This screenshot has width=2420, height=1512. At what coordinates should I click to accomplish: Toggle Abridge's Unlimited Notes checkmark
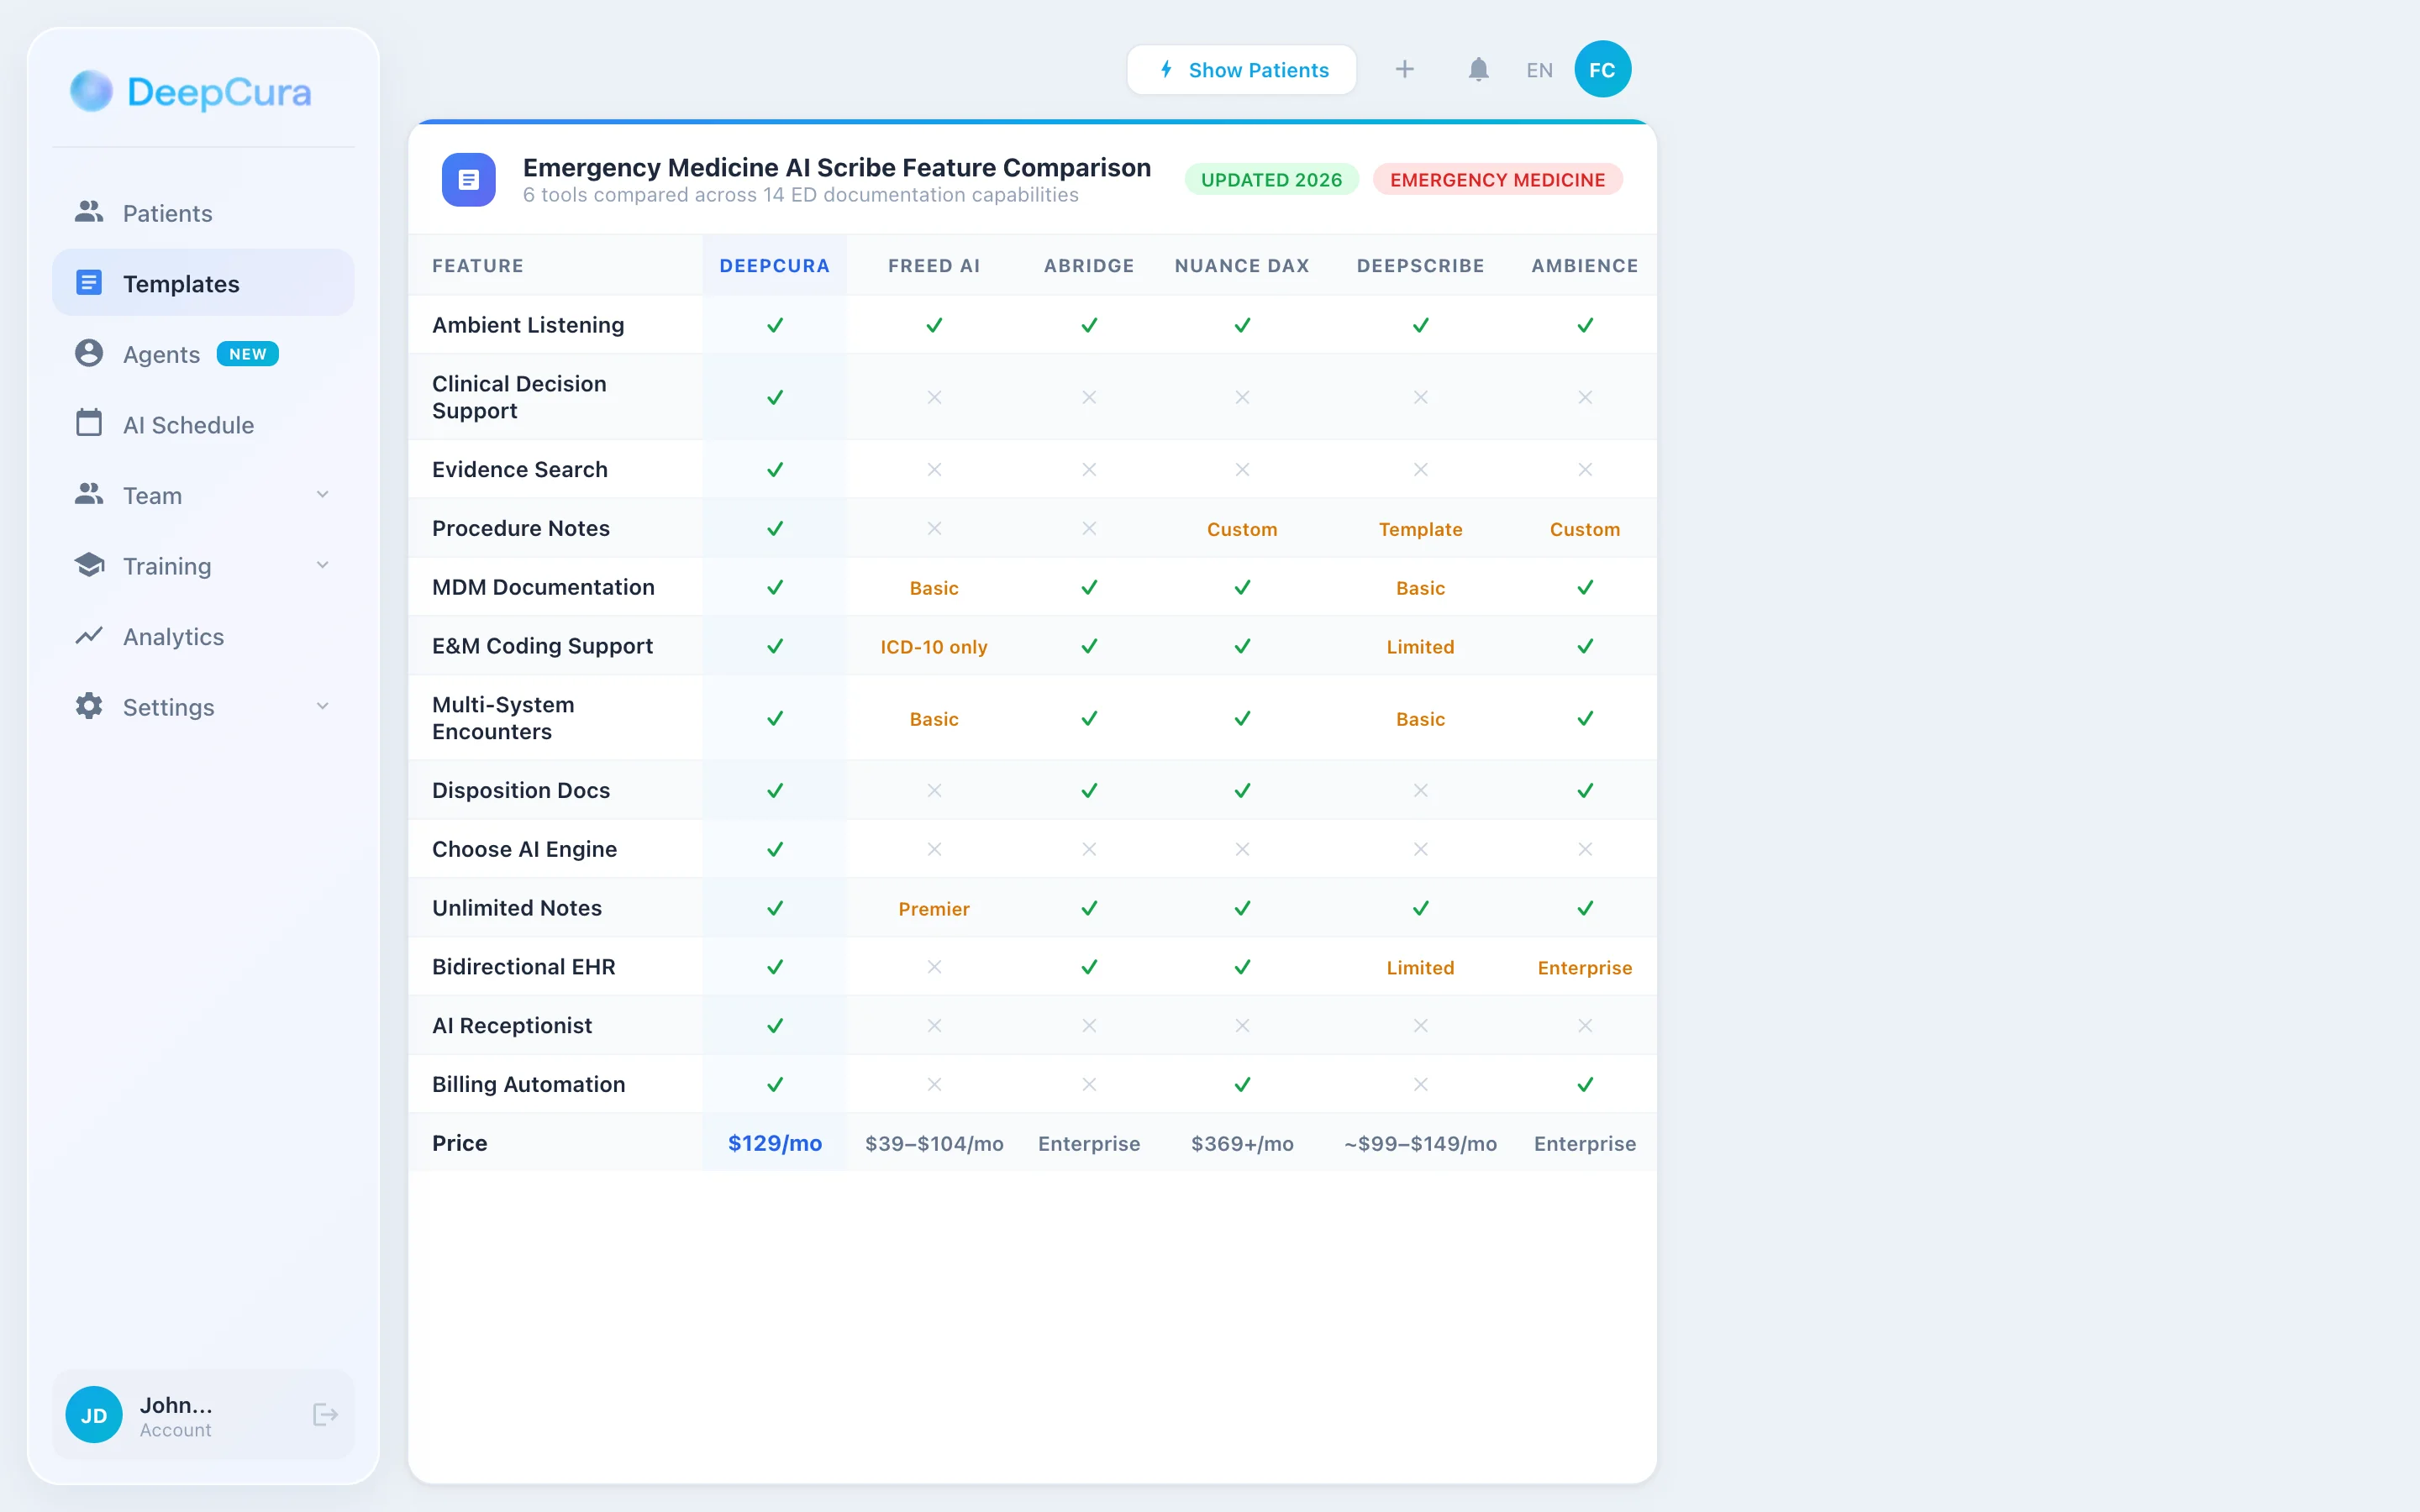tap(1089, 908)
